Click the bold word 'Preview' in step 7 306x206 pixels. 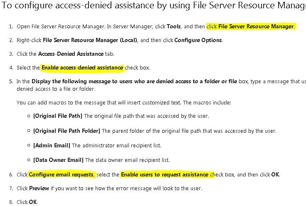(39, 189)
